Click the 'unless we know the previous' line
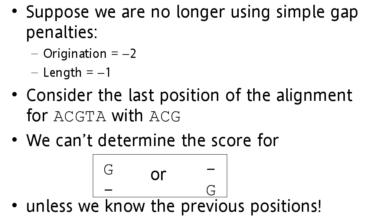 pyautogui.click(x=174, y=207)
